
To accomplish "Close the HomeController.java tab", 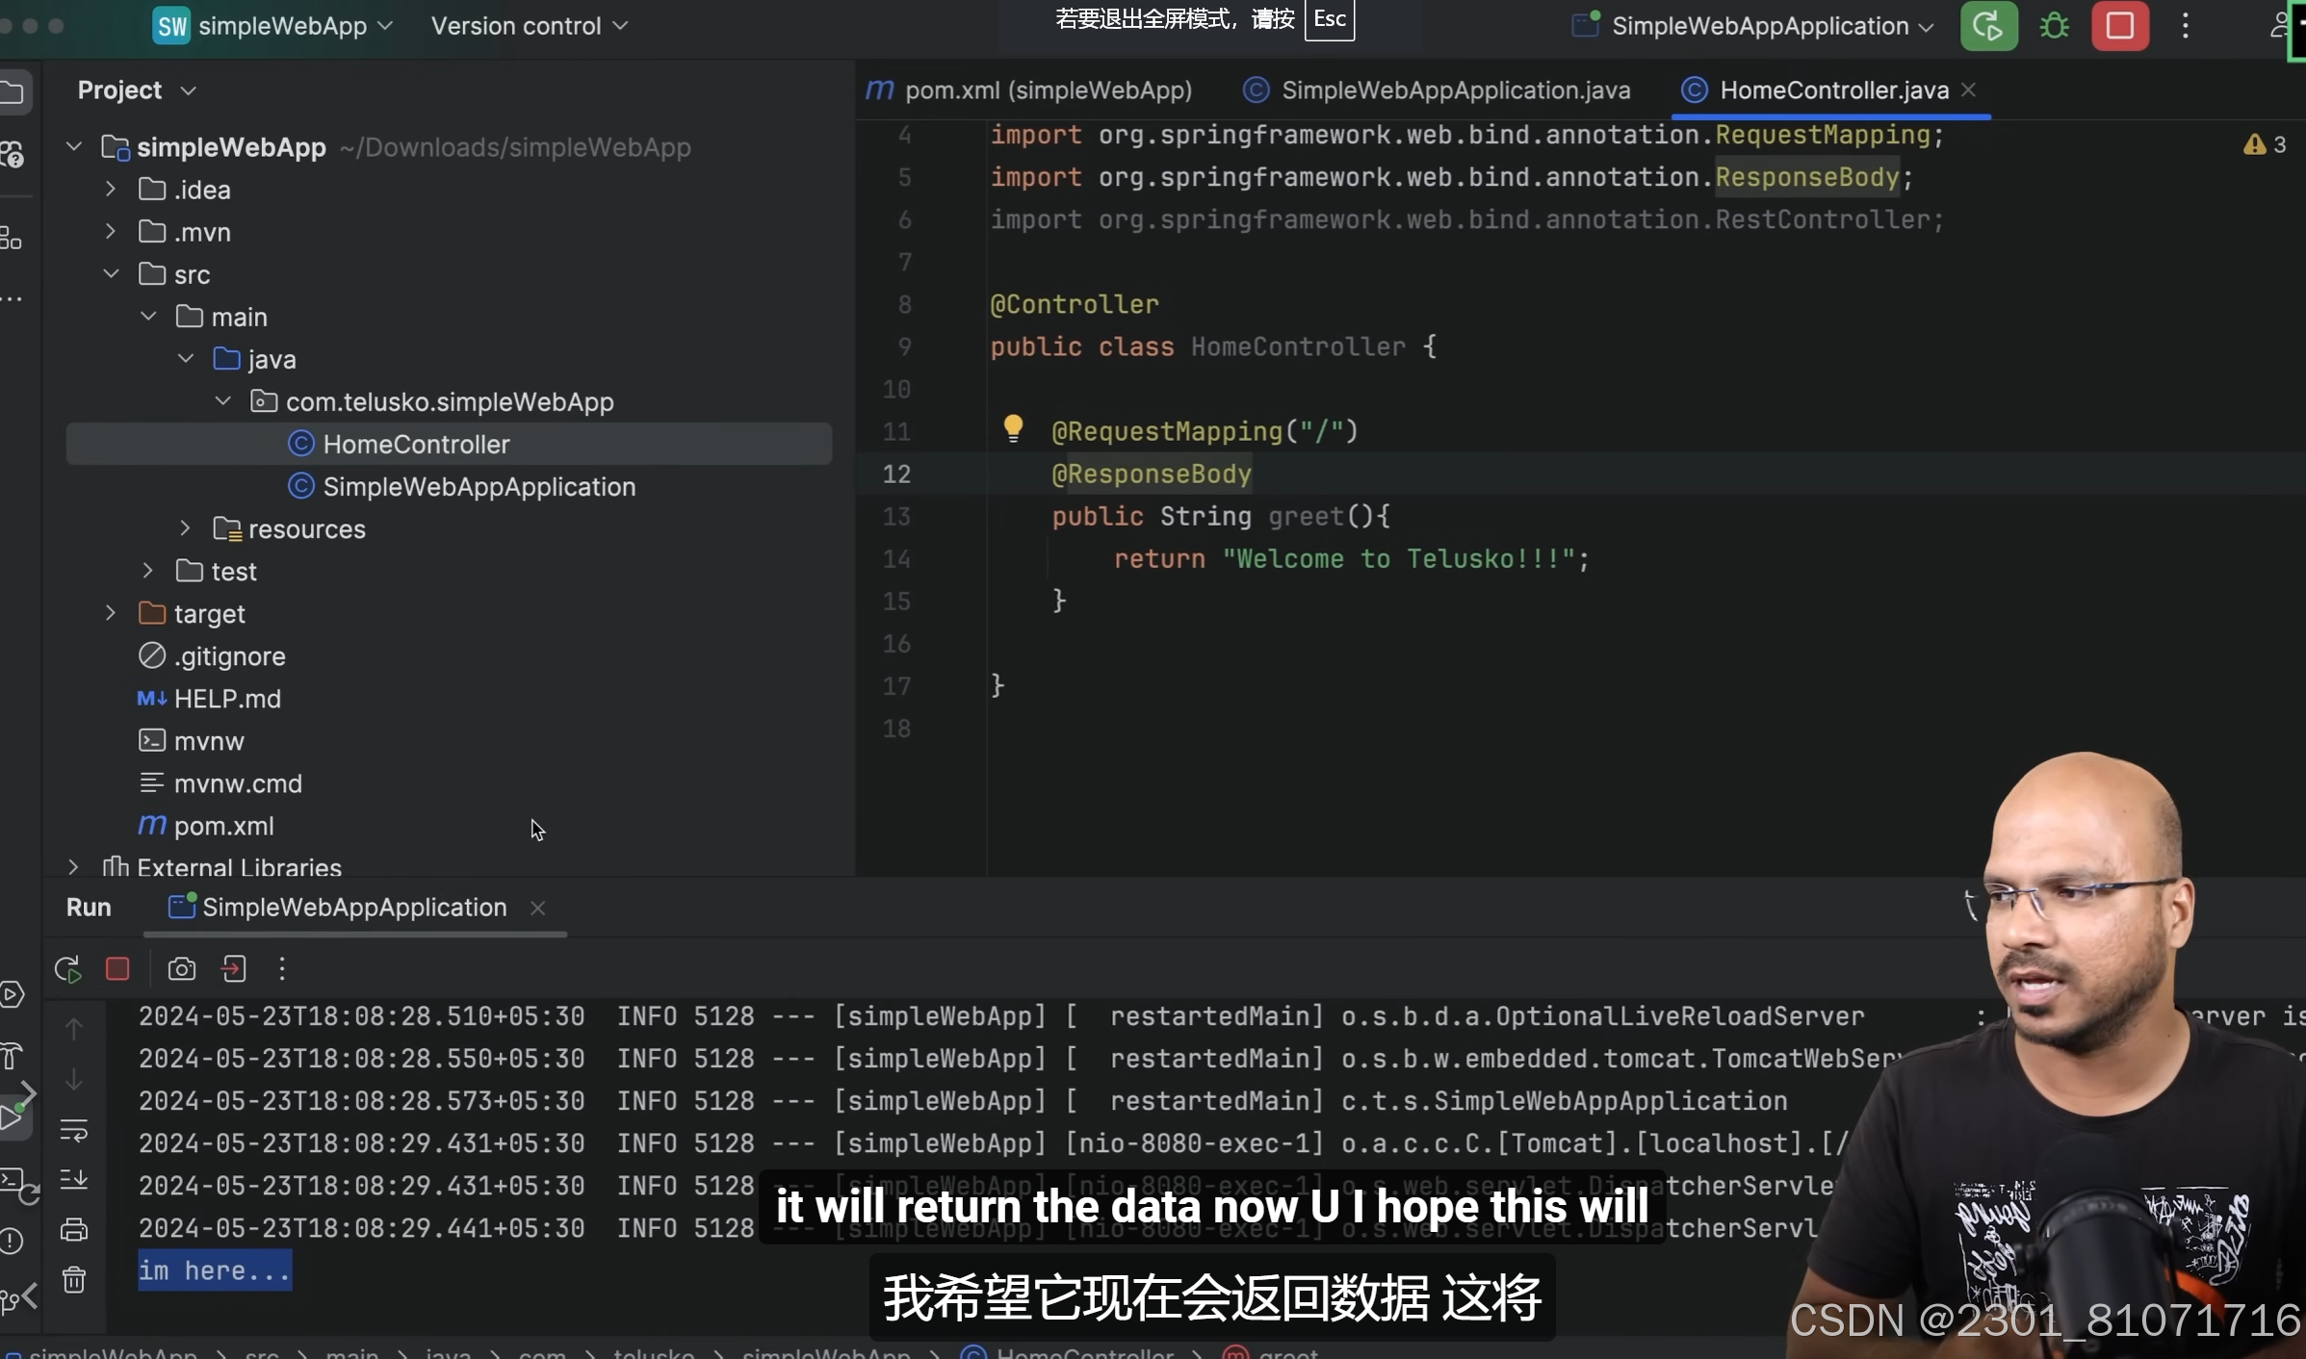I will point(1969,90).
